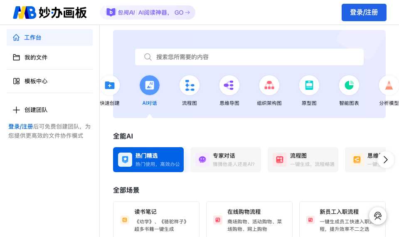Open the 原型图 shortcut icon
Viewport: 399px width, 237px height.
click(x=309, y=85)
